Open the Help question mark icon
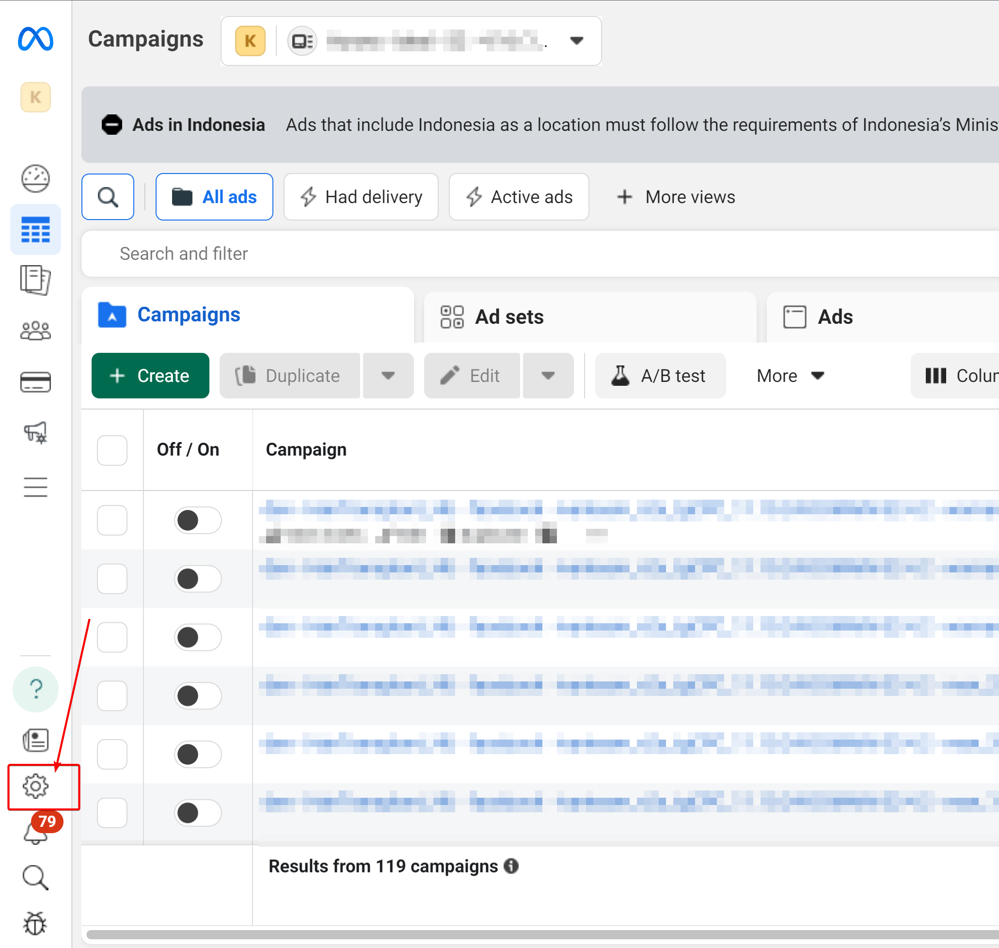 pyautogui.click(x=35, y=689)
